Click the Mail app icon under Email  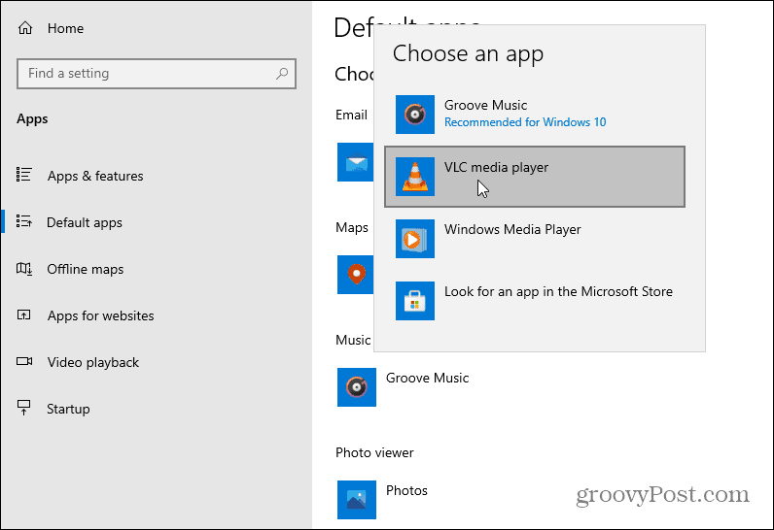(x=356, y=162)
